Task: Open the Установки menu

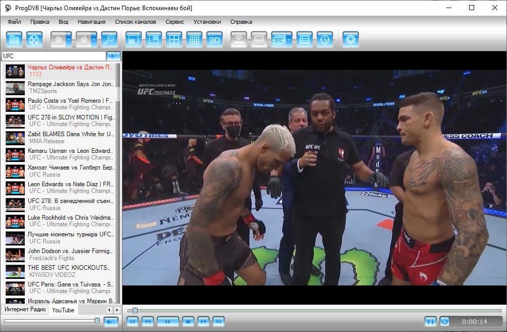Action: point(207,22)
